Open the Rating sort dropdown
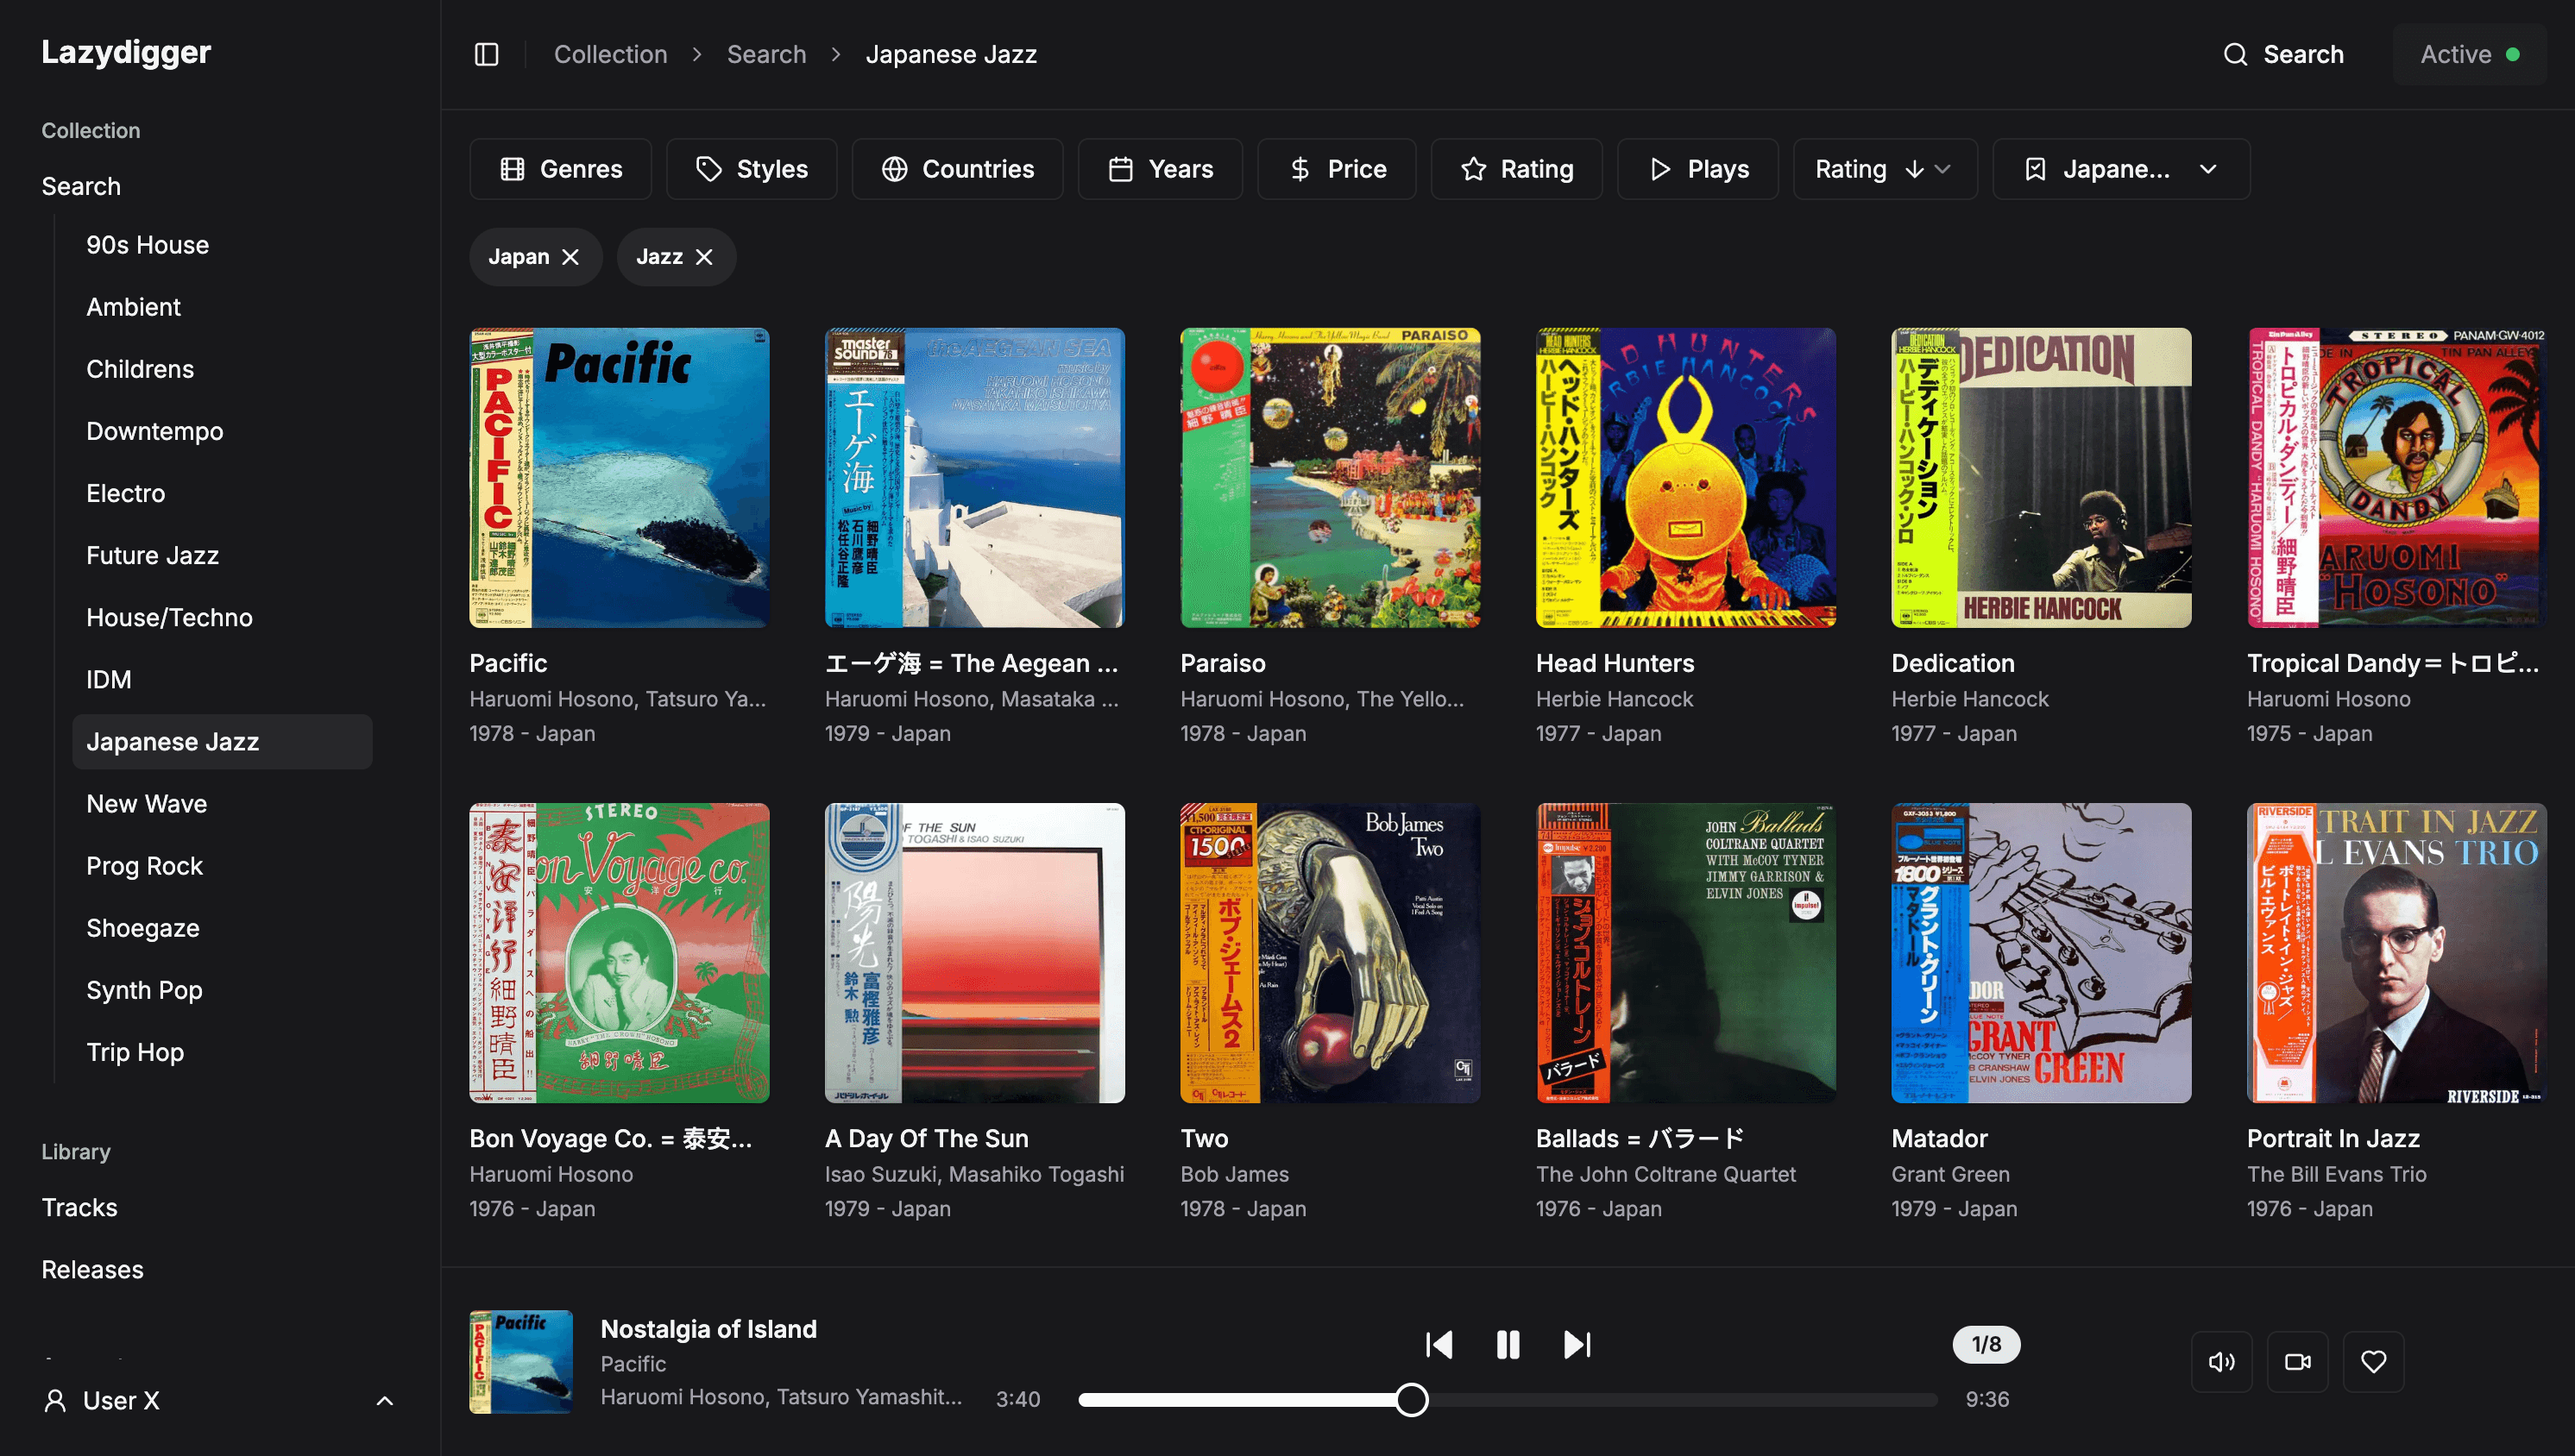 tap(1884, 168)
